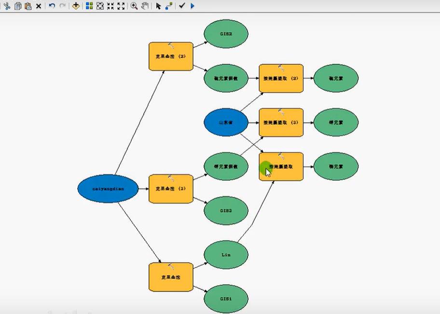Select the blue 山东省 input ellipse
This screenshot has width=440, height=314.
click(x=226, y=123)
